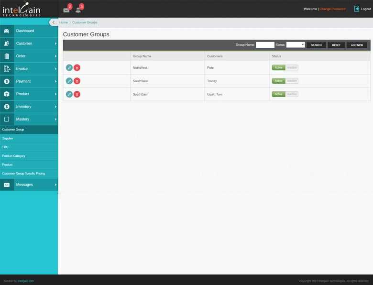Edit the SouthWest group with pencil icon
This screenshot has height=285, width=373.
(69, 81)
